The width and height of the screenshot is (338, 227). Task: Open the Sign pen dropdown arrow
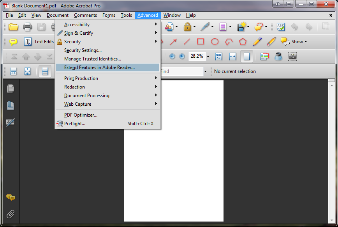pos(212,27)
